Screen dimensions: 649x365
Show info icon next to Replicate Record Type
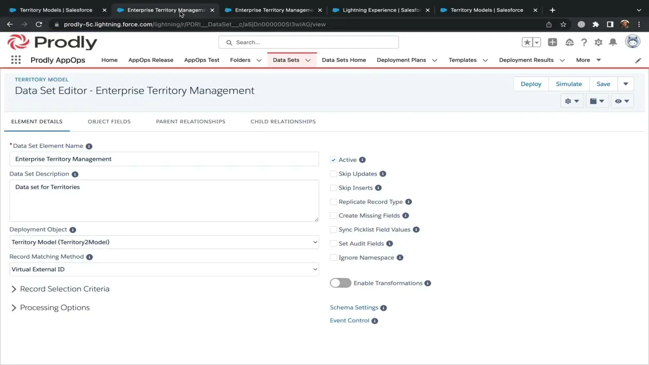(x=409, y=202)
